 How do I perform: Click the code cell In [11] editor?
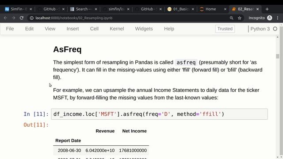pyautogui.click(x=159, y=114)
